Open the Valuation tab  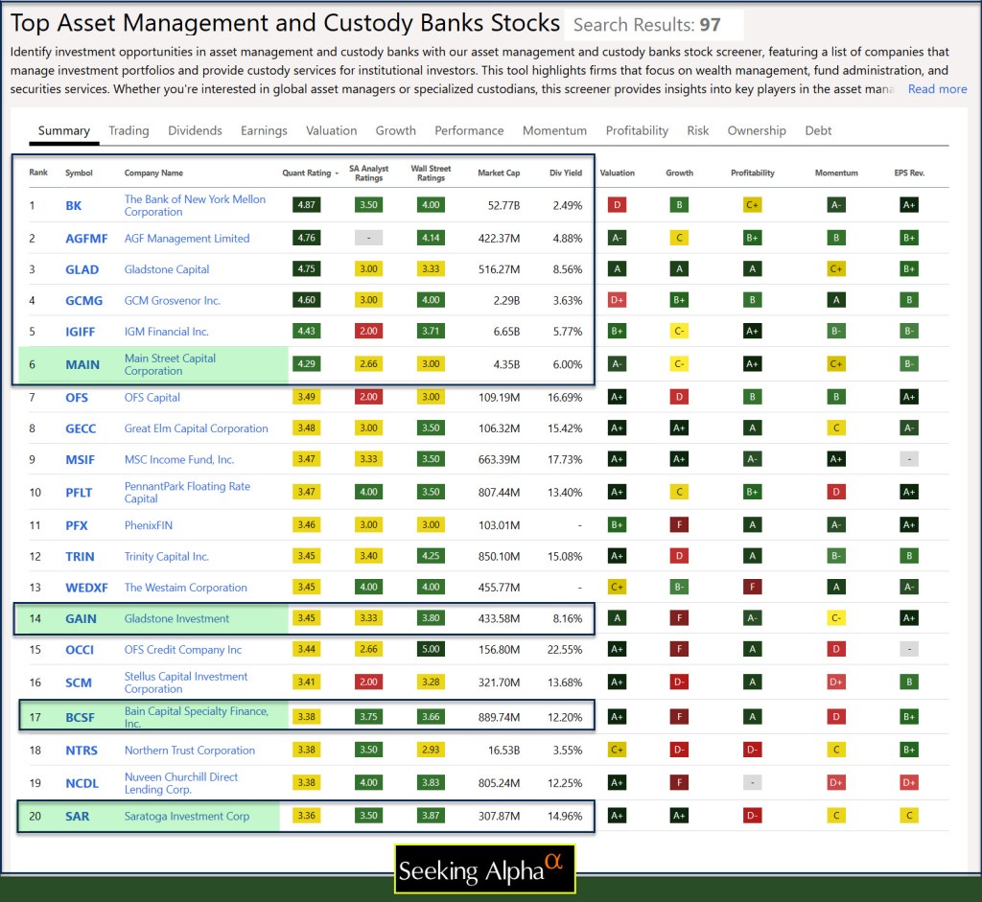(333, 130)
